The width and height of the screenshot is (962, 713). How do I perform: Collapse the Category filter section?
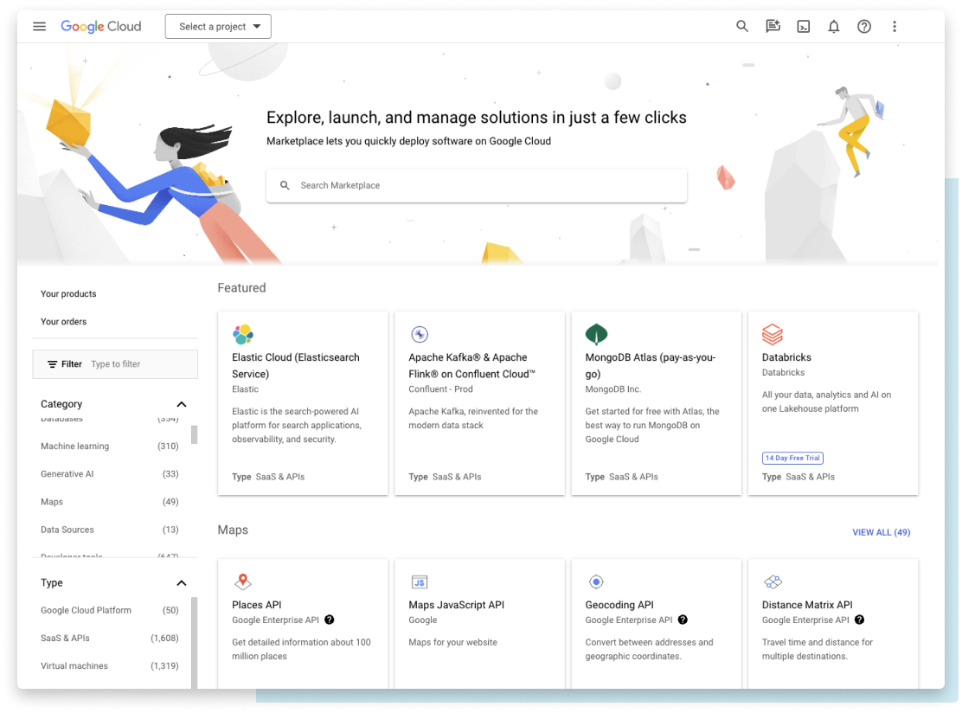(182, 404)
